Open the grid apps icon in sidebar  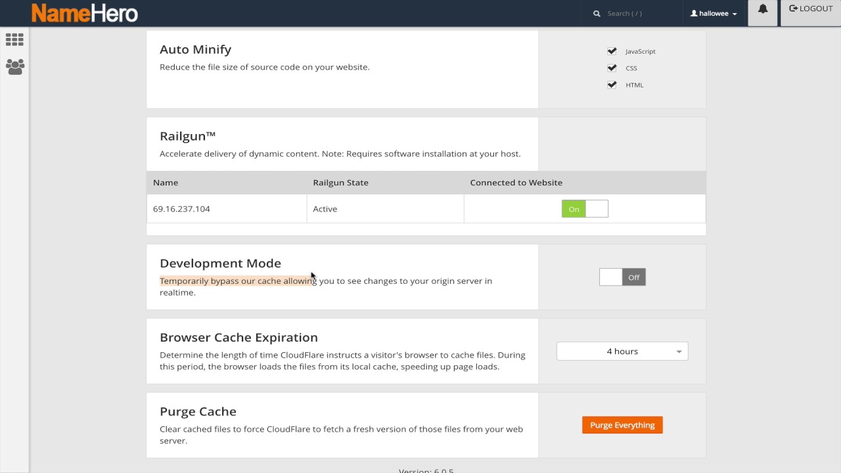click(14, 39)
